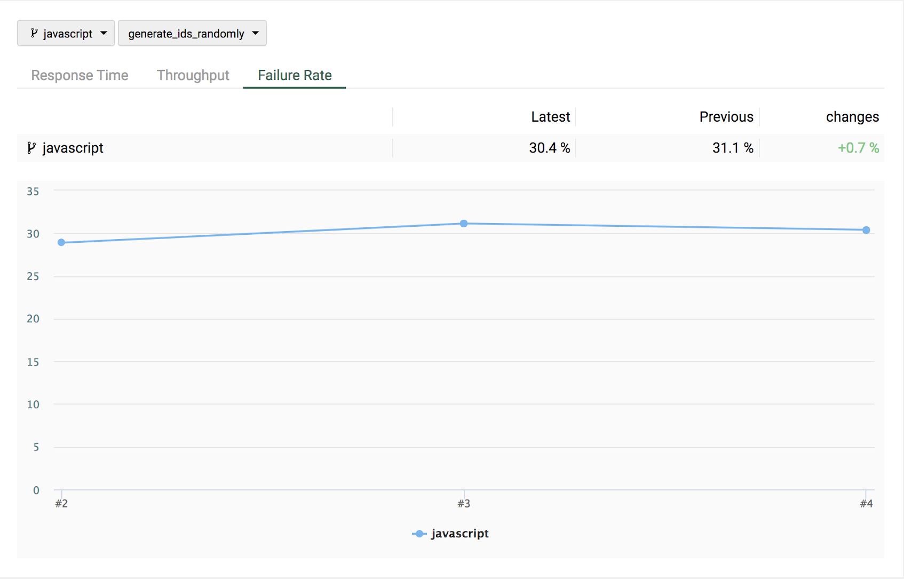
Task: Click the #3 data point on chart
Action: 464,224
